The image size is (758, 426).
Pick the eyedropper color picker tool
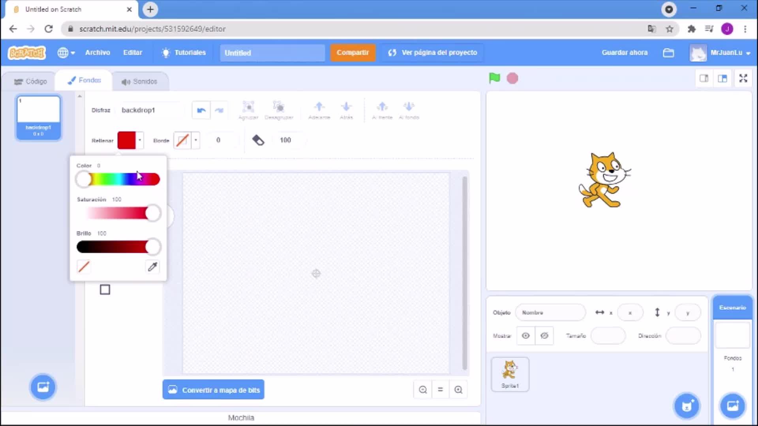tap(152, 267)
